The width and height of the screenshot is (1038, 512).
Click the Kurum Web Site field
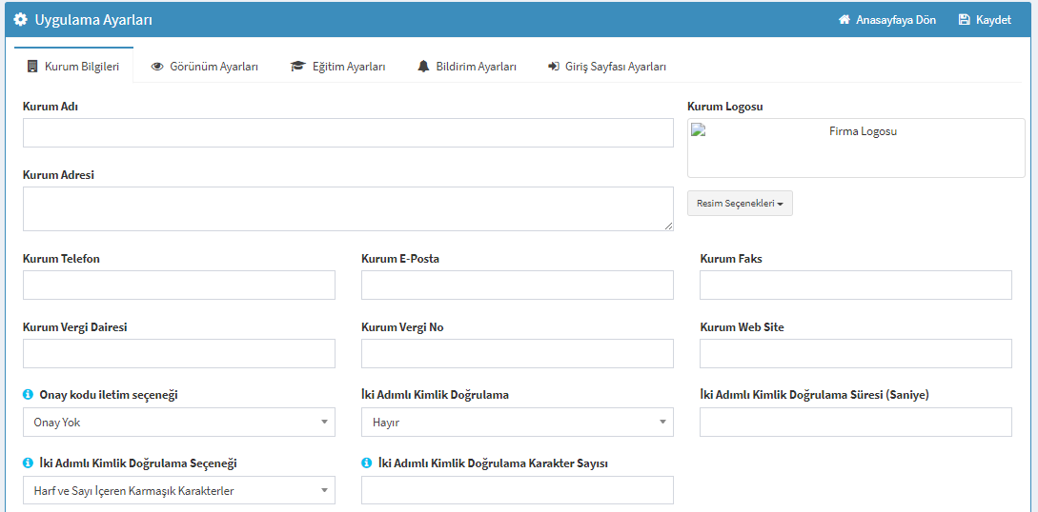pos(855,353)
